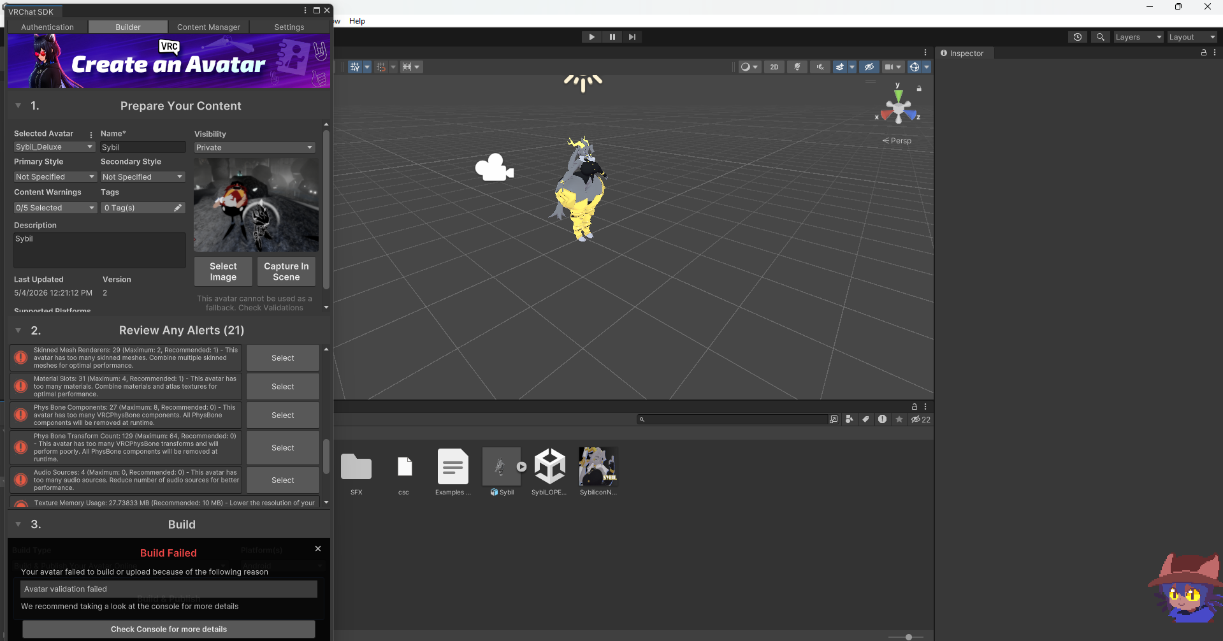Switch to the Content Manager tab
The width and height of the screenshot is (1223, 641).
point(208,27)
